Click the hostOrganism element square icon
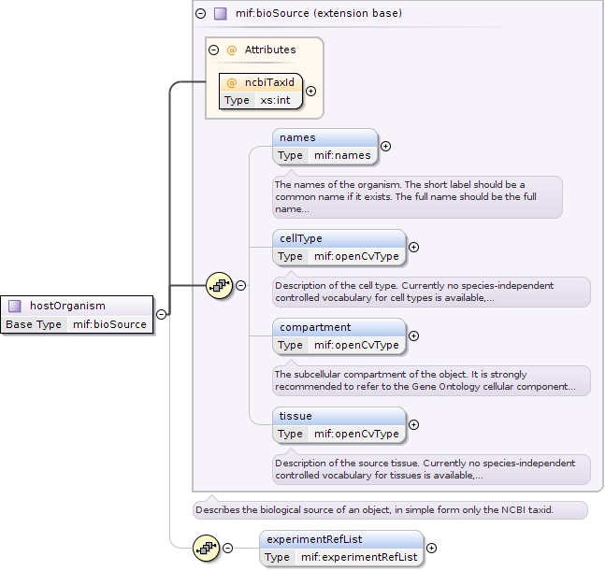 (15, 306)
